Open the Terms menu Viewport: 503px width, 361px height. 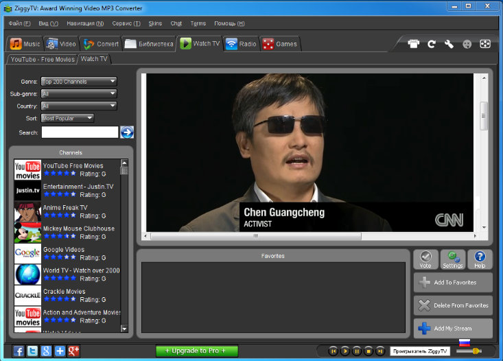point(198,23)
